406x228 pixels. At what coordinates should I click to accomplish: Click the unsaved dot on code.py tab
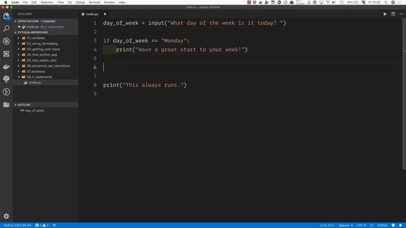coord(105,14)
